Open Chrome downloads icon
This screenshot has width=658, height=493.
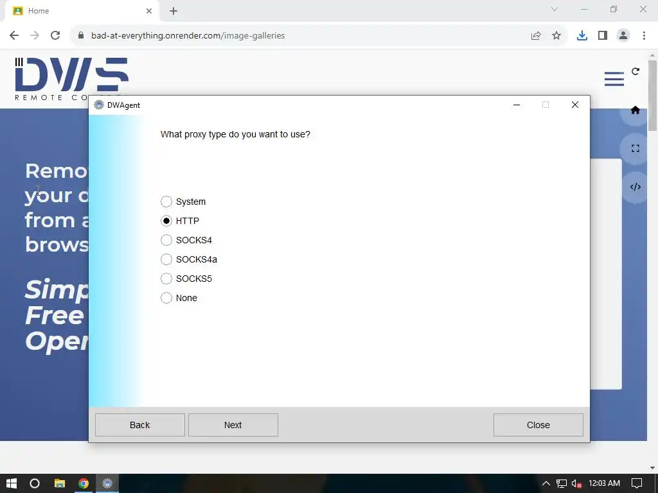tap(582, 36)
